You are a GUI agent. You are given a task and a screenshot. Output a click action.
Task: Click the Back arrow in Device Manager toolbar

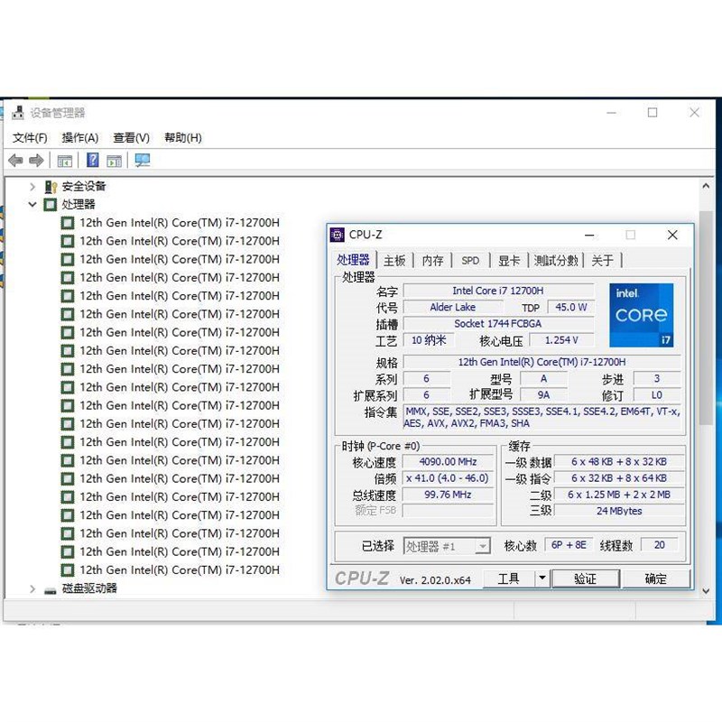[15, 161]
